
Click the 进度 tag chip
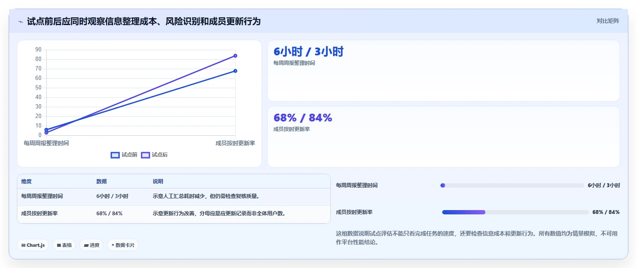click(x=91, y=245)
